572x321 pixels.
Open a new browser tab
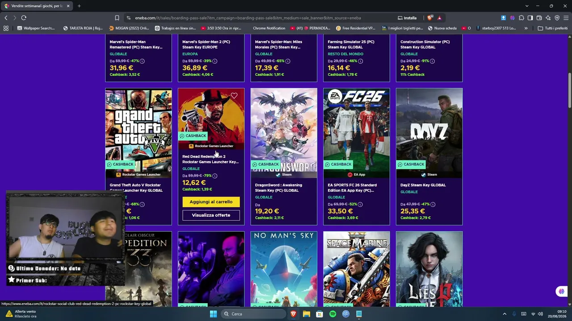[x=79, y=6]
